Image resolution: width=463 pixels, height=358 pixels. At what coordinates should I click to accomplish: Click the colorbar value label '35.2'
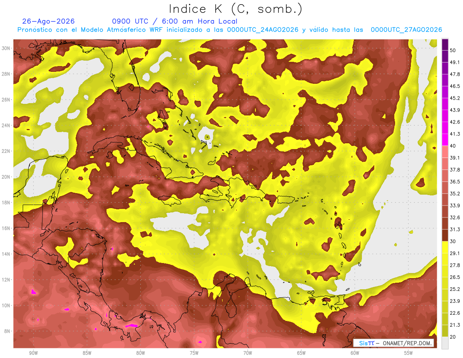[x=455, y=193]
